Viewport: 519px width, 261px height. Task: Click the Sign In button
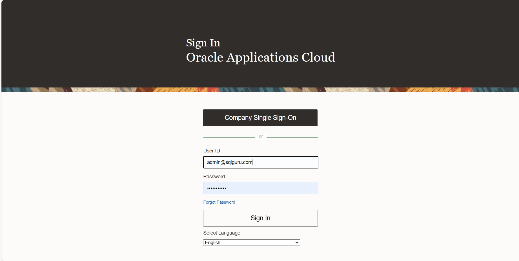point(260,218)
